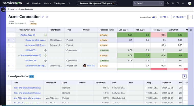Open the Global benefits management task link

[x=35, y=40]
